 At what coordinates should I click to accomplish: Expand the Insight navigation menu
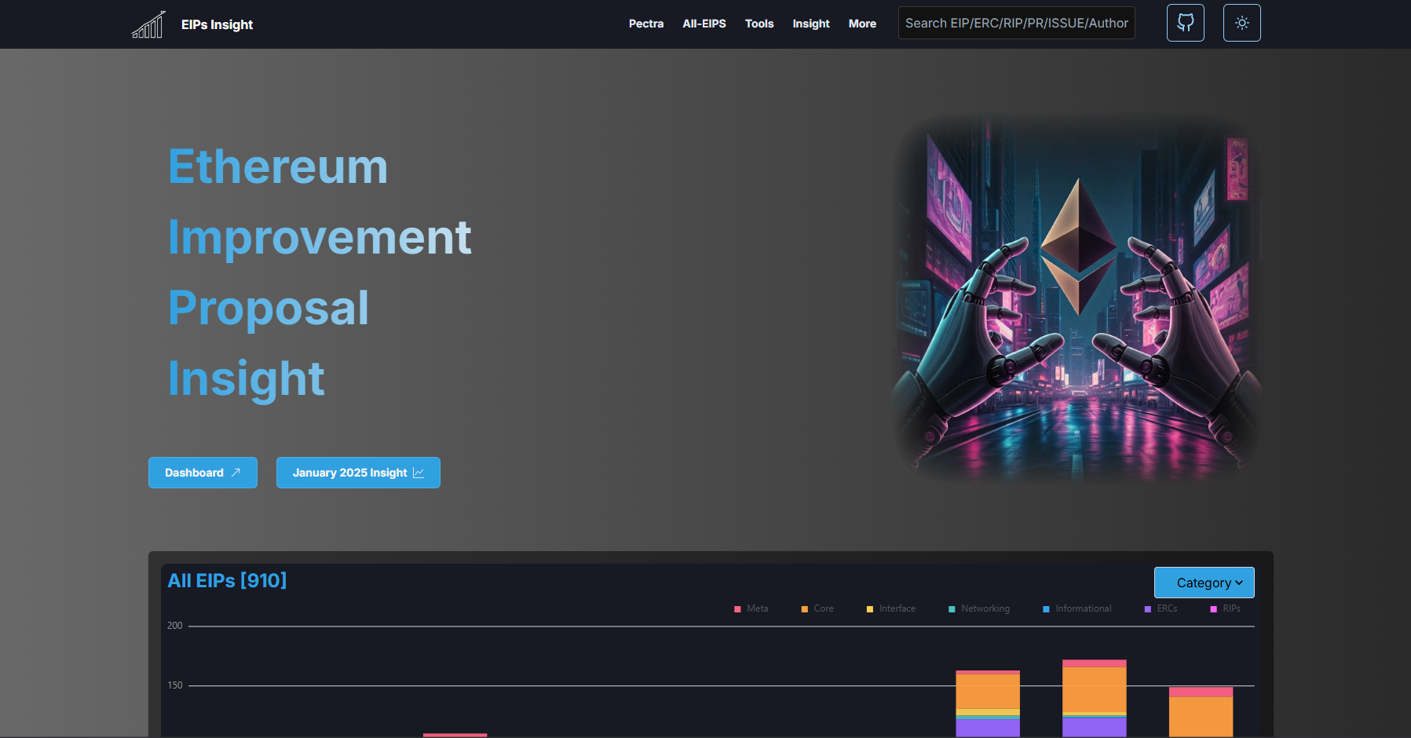[810, 24]
